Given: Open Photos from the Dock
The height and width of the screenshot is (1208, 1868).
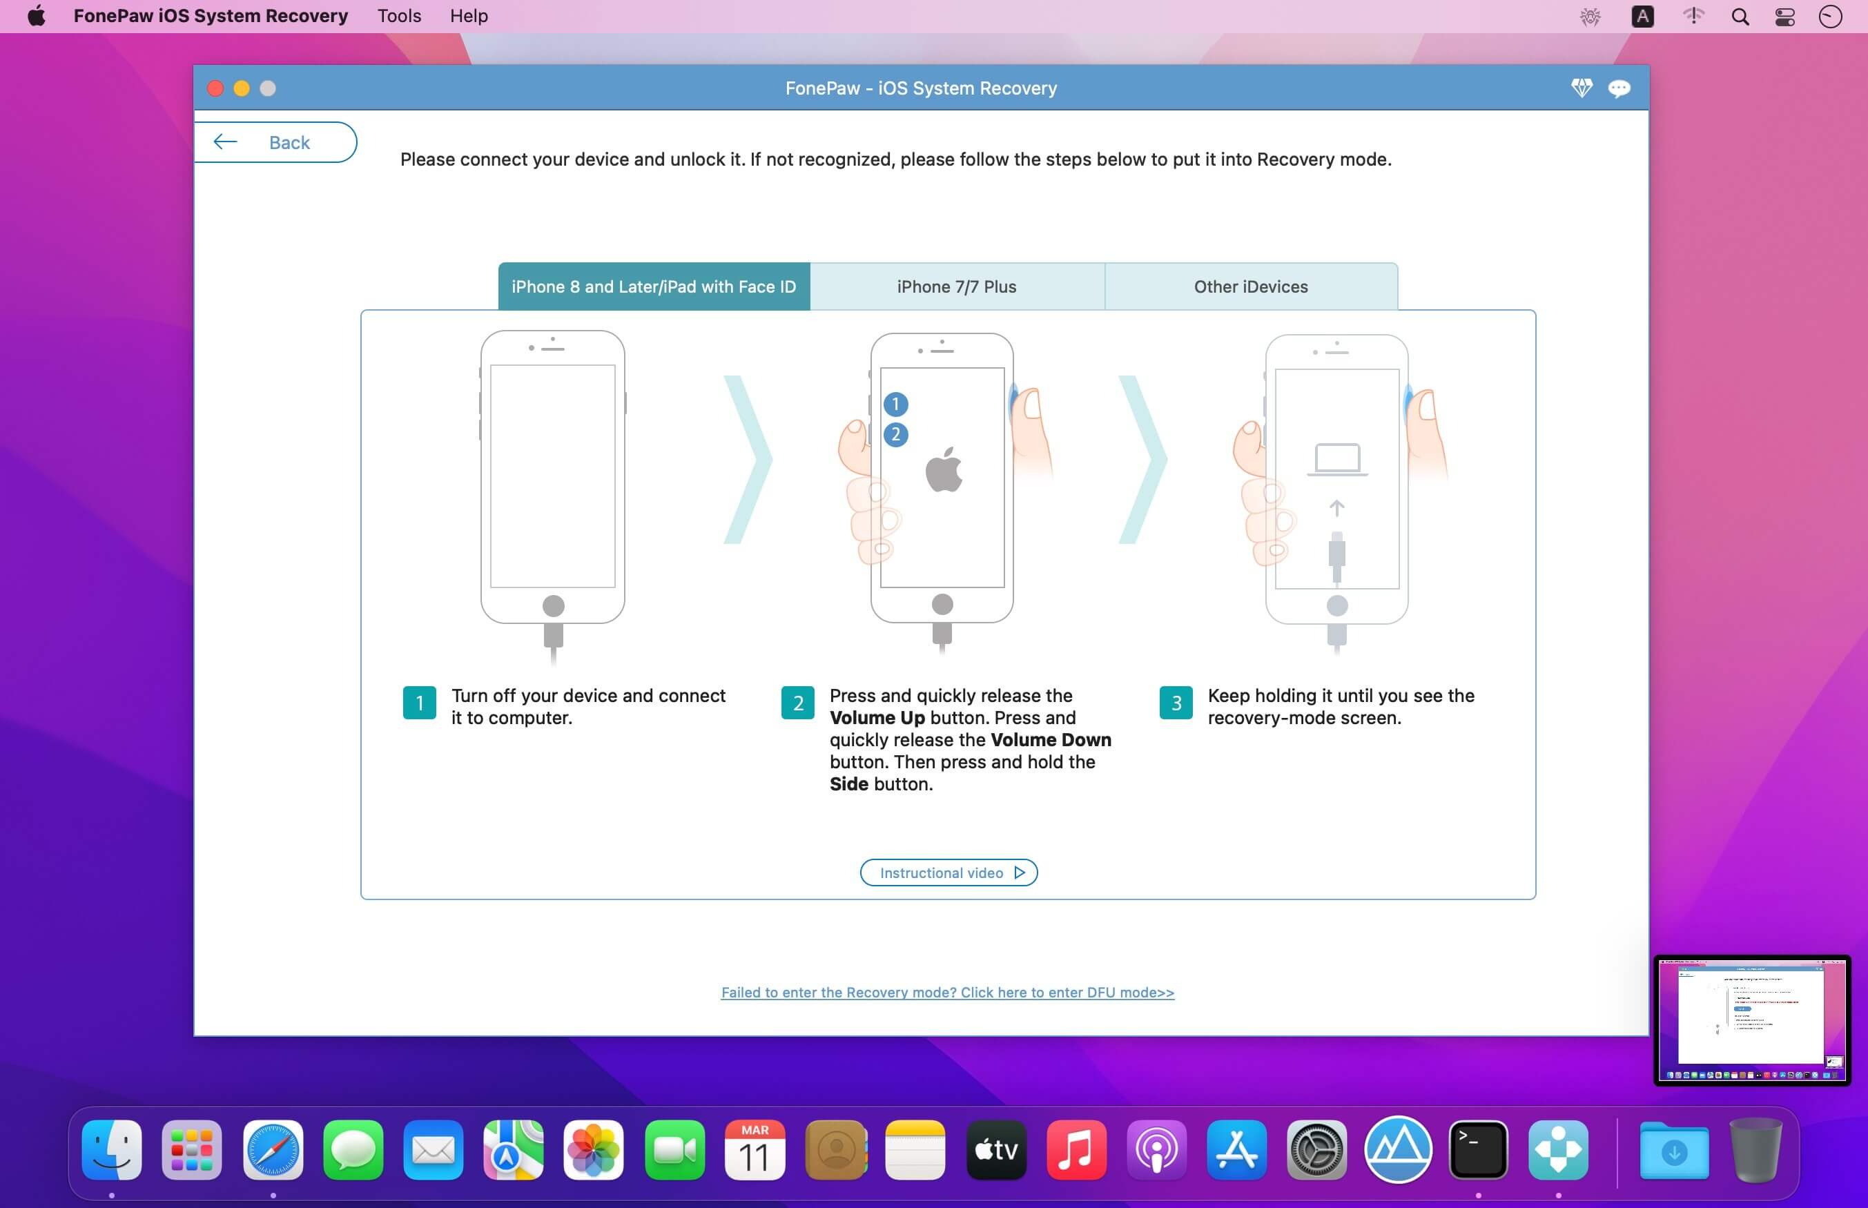Looking at the screenshot, I should [x=594, y=1150].
